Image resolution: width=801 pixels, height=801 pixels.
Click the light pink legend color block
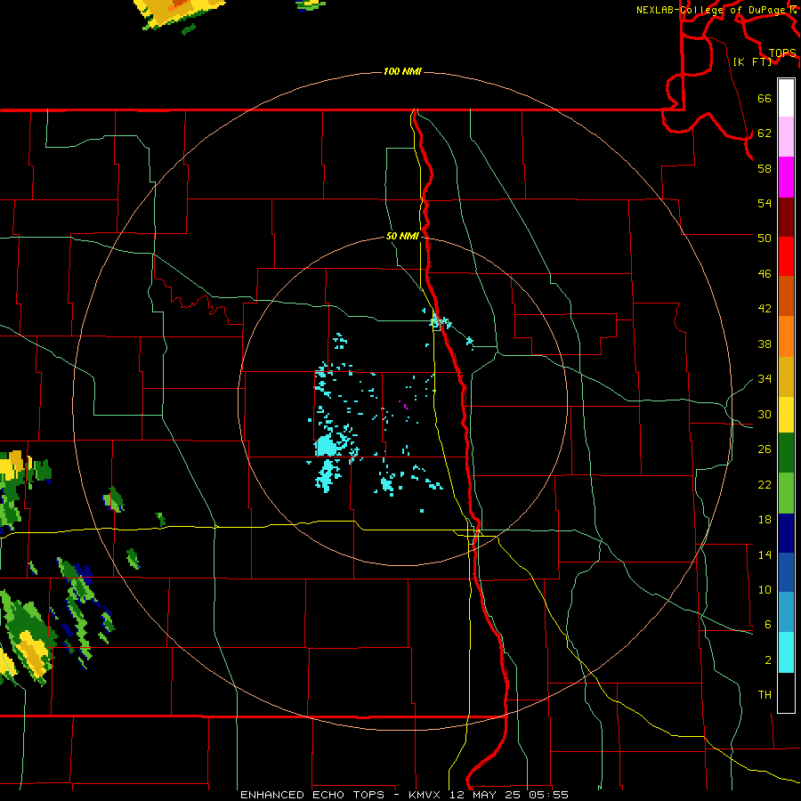point(786,137)
